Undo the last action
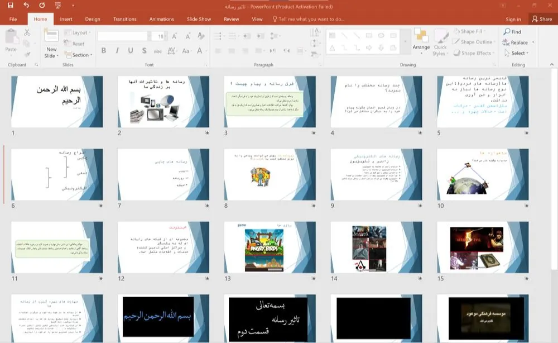The width and height of the screenshot is (558, 343). point(26,6)
